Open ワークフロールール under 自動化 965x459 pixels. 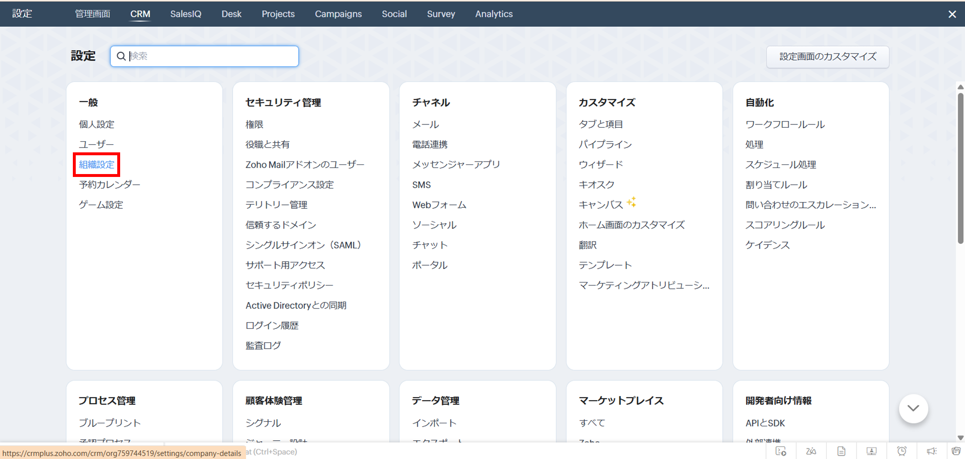785,124
